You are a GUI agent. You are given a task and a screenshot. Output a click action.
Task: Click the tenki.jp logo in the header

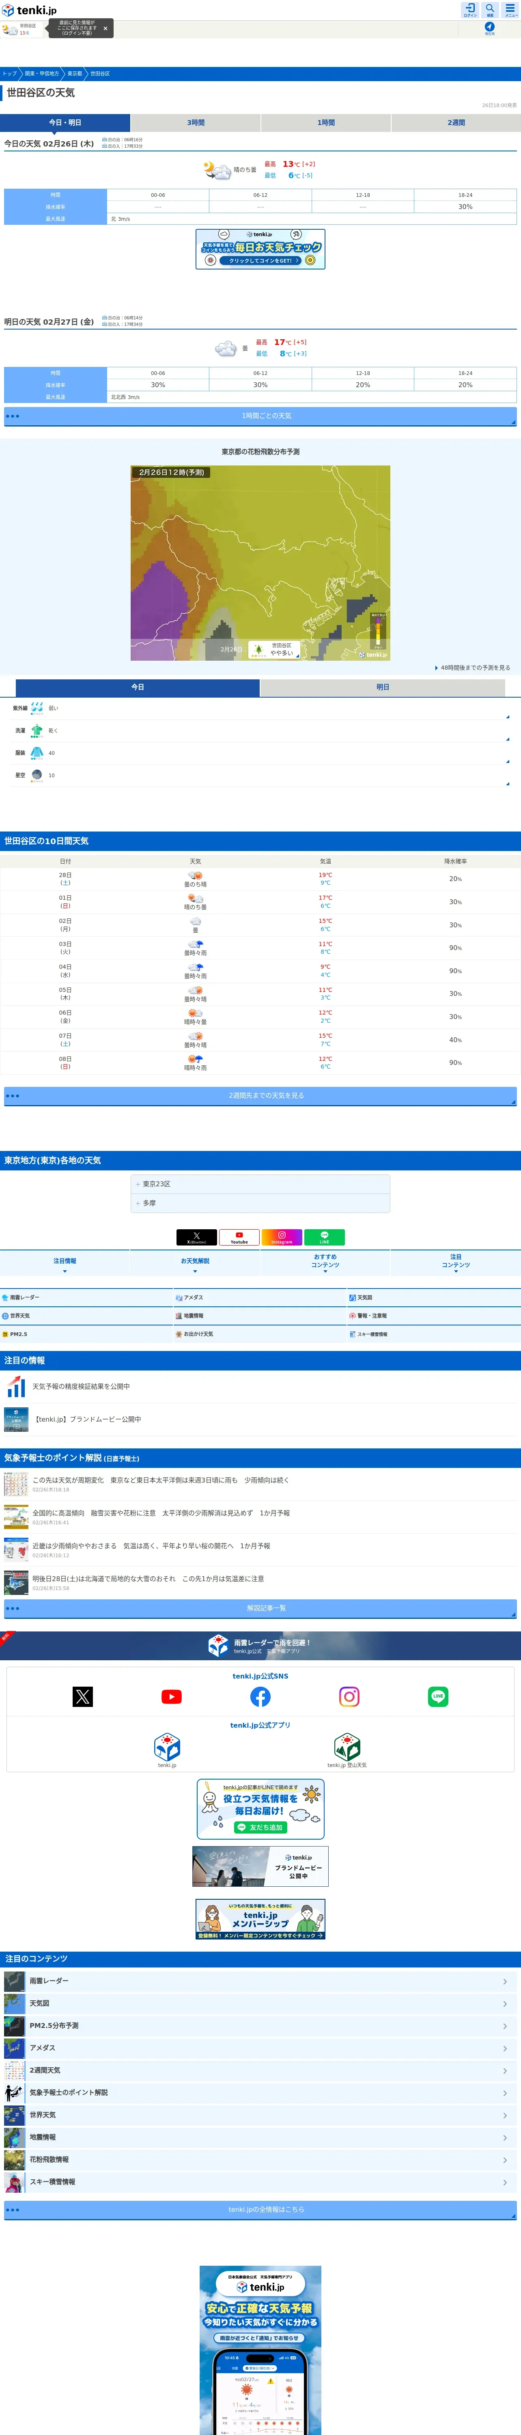29,11
